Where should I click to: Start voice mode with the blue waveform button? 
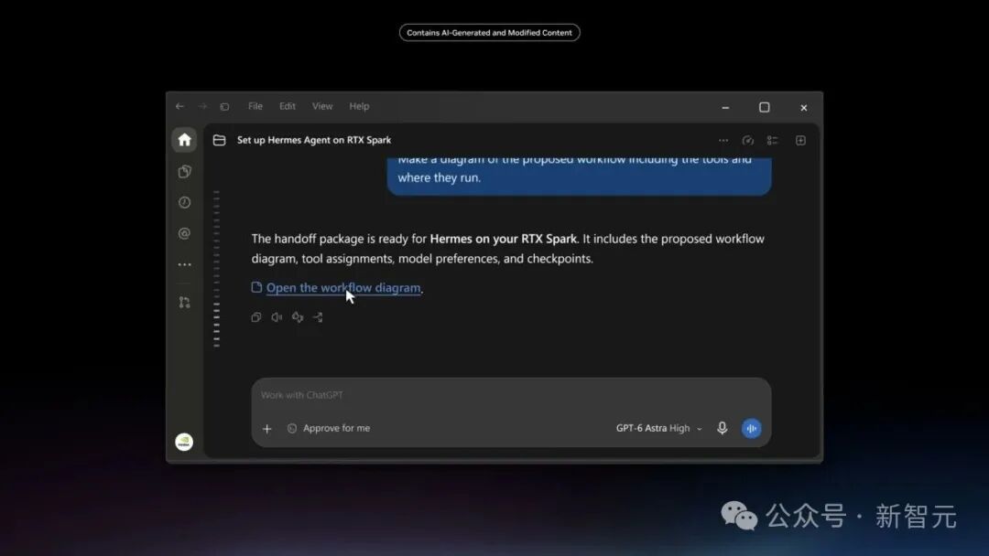pyautogui.click(x=751, y=428)
